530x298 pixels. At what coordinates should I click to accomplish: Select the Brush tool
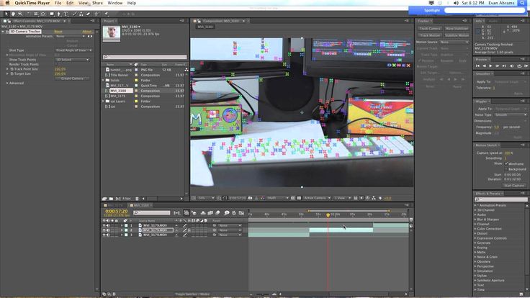pos(75,14)
